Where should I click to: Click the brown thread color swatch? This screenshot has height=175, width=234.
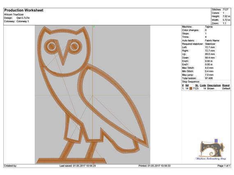191,88
